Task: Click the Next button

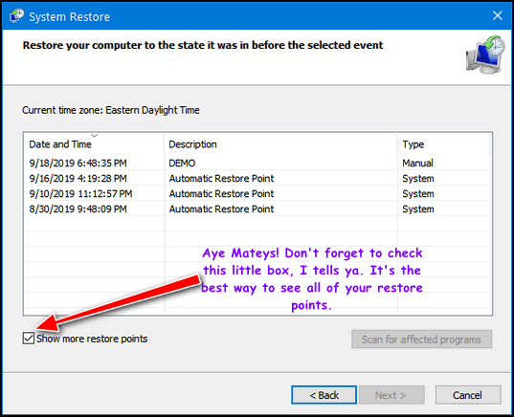Action: tap(391, 395)
